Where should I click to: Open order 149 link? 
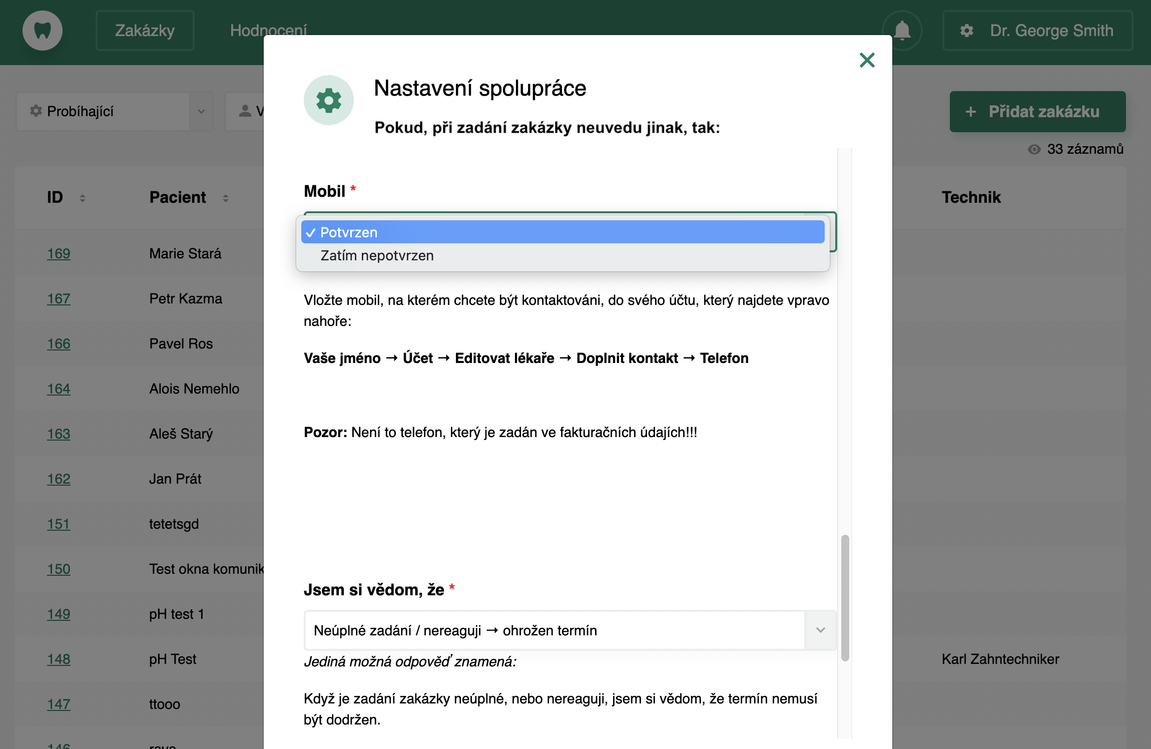click(x=59, y=614)
